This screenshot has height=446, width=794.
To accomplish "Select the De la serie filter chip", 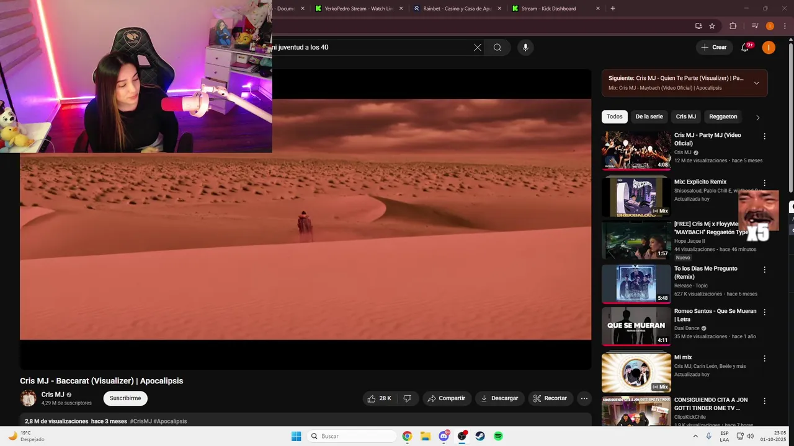I will pos(649,116).
